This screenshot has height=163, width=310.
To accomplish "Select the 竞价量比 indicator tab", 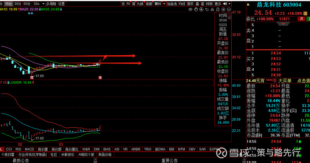I will click(72, 149).
